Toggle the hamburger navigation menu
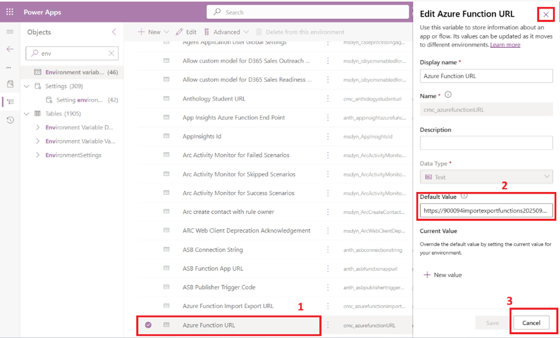Viewport: 560px width, 338px height. pyautogui.click(x=10, y=32)
